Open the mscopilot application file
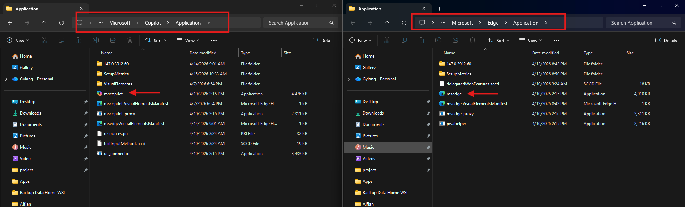This screenshot has width=685, height=207. point(113,94)
